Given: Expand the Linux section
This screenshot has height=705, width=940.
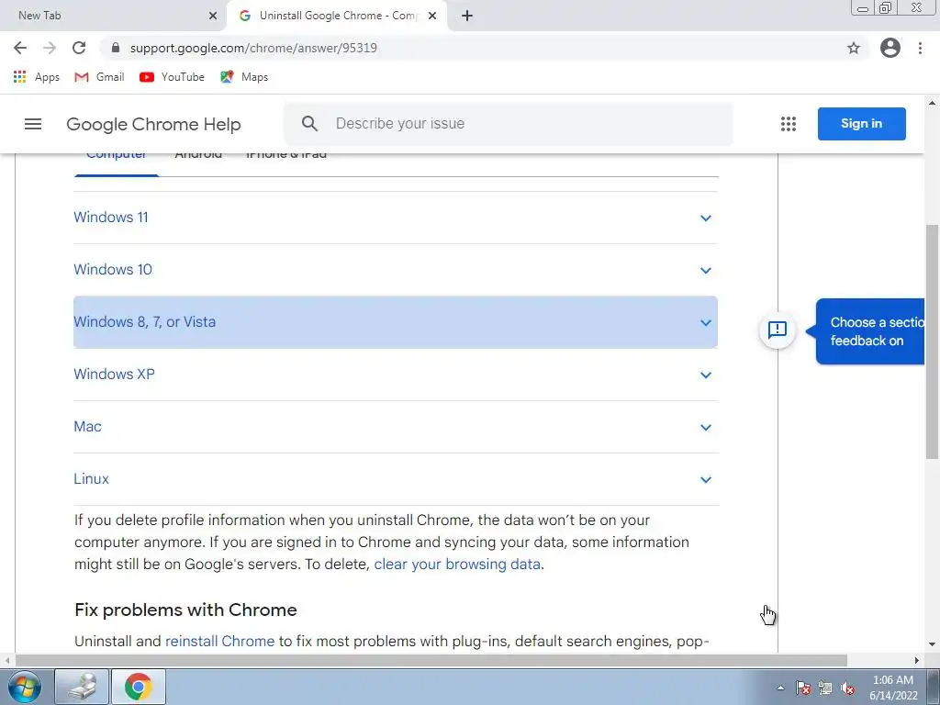Looking at the screenshot, I should pos(396,479).
